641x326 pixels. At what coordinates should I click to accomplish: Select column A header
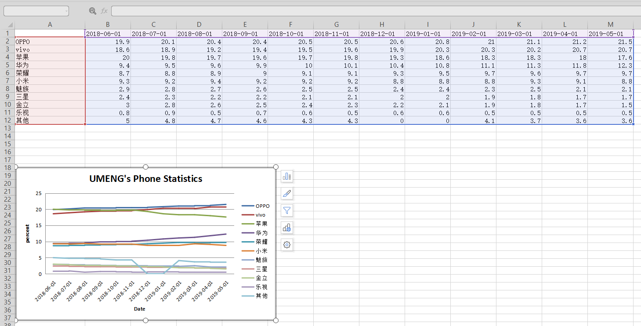tap(50, 25)
